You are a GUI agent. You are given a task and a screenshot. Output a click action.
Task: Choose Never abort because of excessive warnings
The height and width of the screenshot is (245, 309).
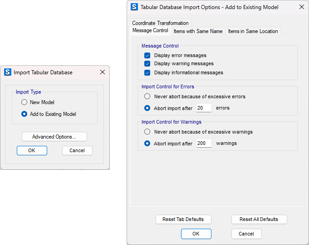tap(147, 131)
